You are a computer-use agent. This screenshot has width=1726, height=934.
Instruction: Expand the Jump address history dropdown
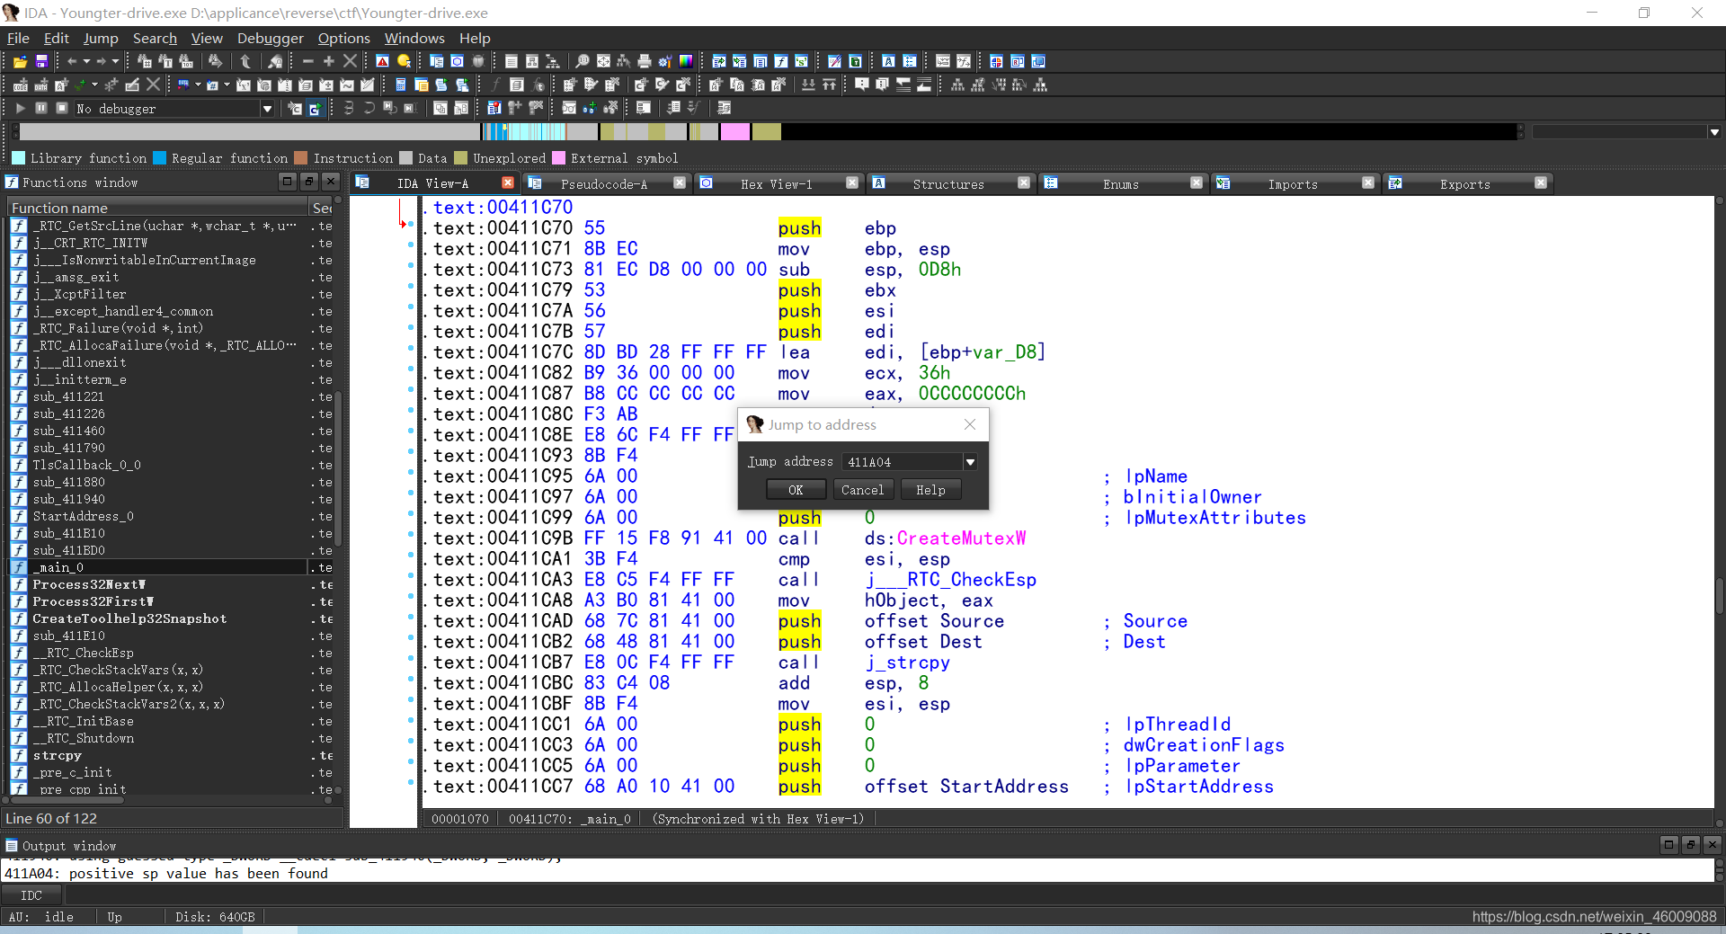pos(970,462)
